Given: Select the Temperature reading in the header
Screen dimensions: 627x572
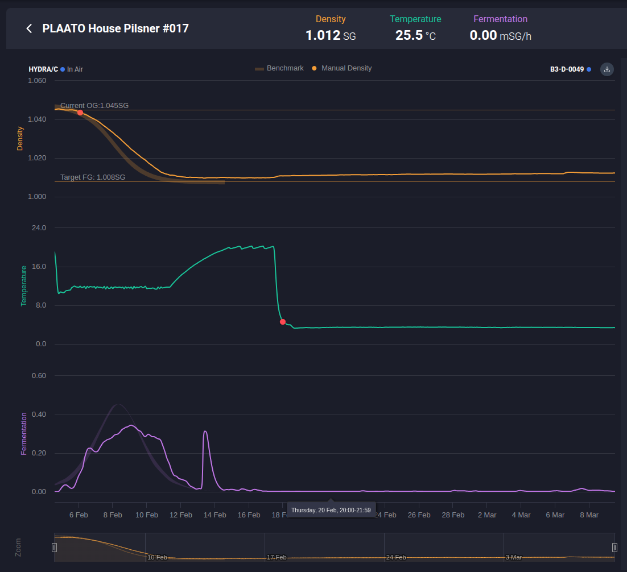Looking at the screenshot, I should (415, 28).
